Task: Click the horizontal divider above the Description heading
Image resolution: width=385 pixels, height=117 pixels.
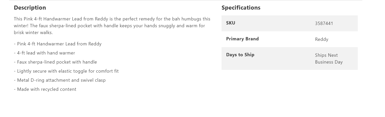Action: [x=185, y=0]
